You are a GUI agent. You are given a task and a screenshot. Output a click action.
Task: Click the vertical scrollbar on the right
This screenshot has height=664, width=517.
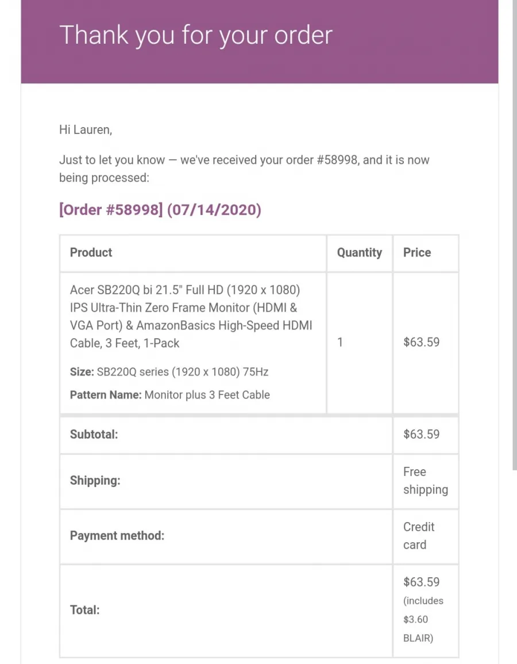(x=515, y=235)
